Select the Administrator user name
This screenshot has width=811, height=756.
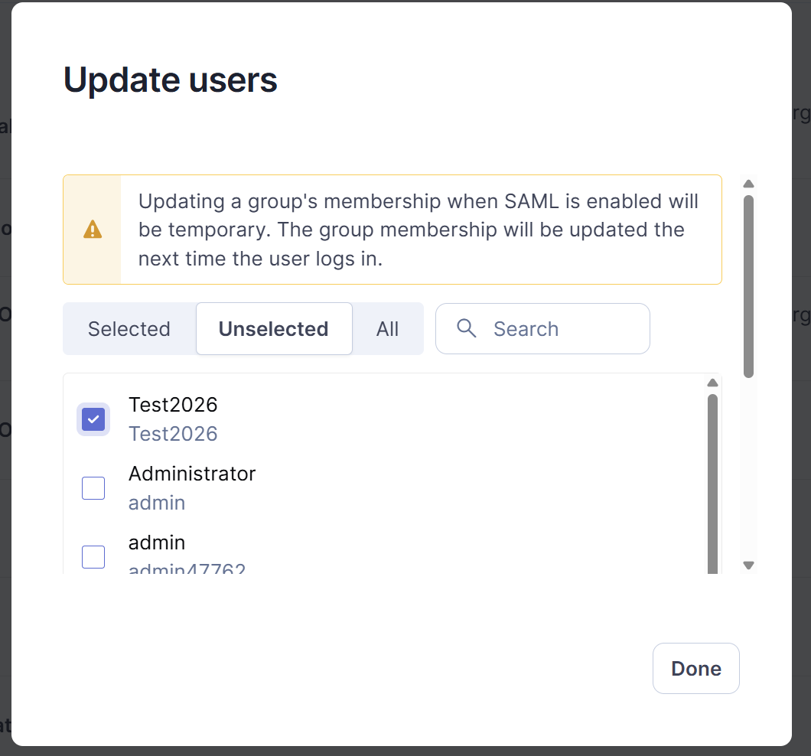pos(192,474)
